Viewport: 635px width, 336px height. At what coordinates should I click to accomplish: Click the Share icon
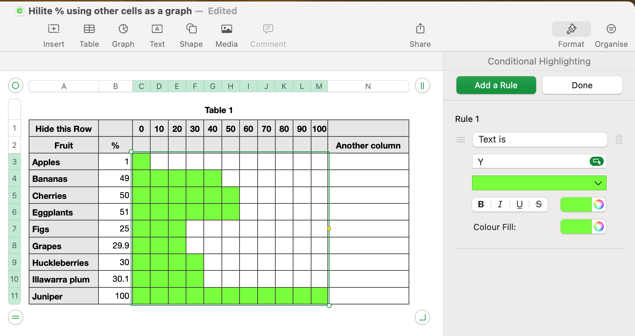[420, 29]
